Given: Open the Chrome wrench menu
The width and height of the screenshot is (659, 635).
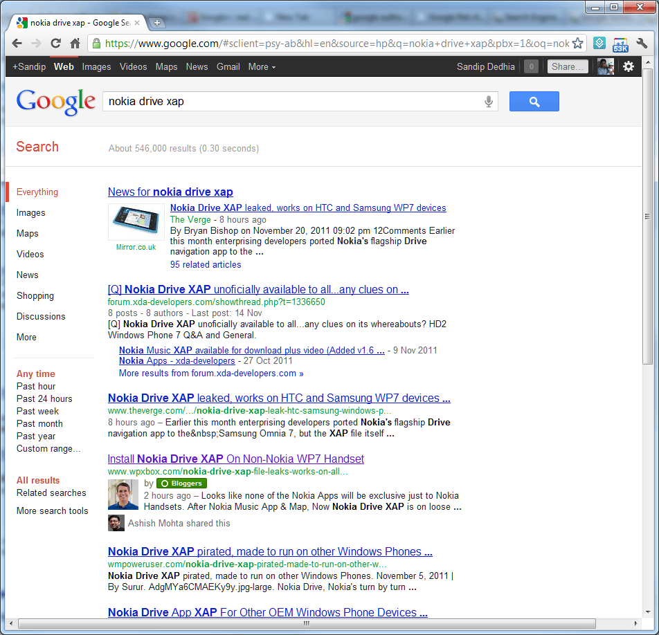Looking at the screenshot, I should [x=641, y=44].
